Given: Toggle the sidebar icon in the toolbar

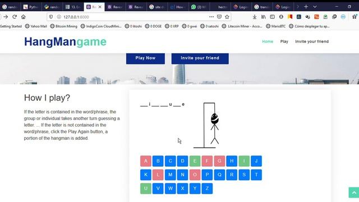Looking at the screenshot, I should (x=272, y=17).
